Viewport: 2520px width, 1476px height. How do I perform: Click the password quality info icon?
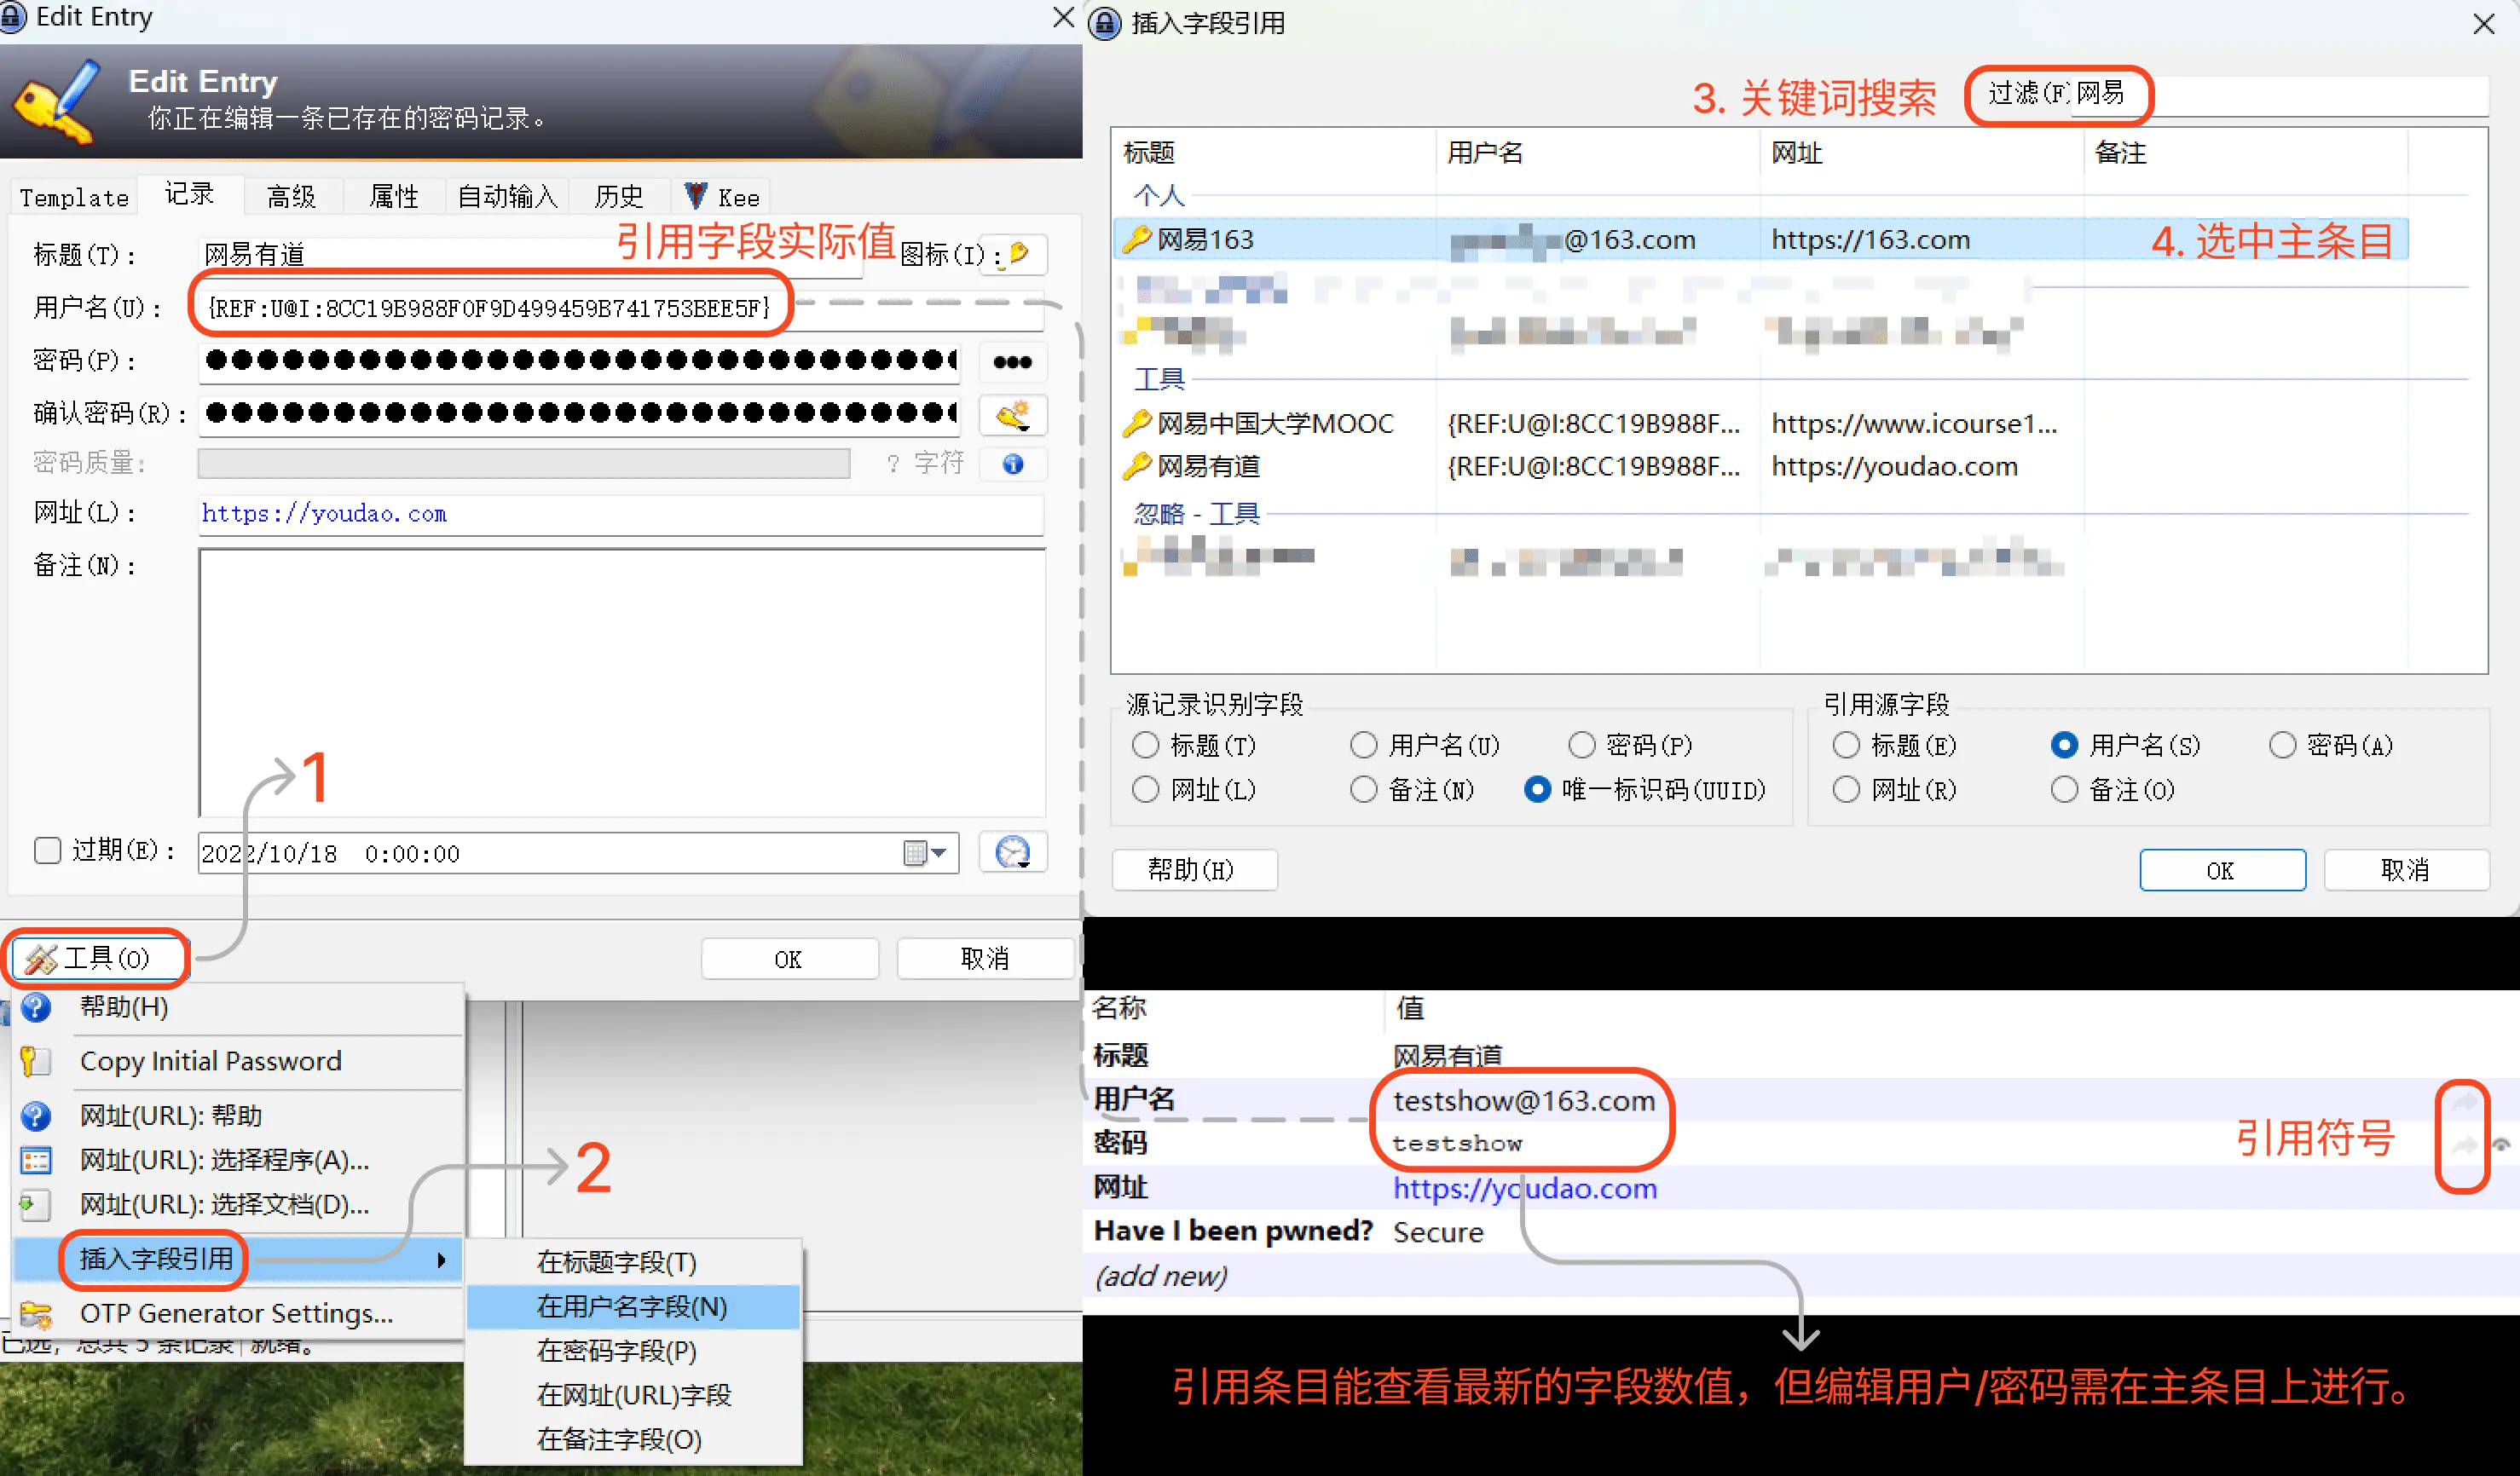[1012, 464]
